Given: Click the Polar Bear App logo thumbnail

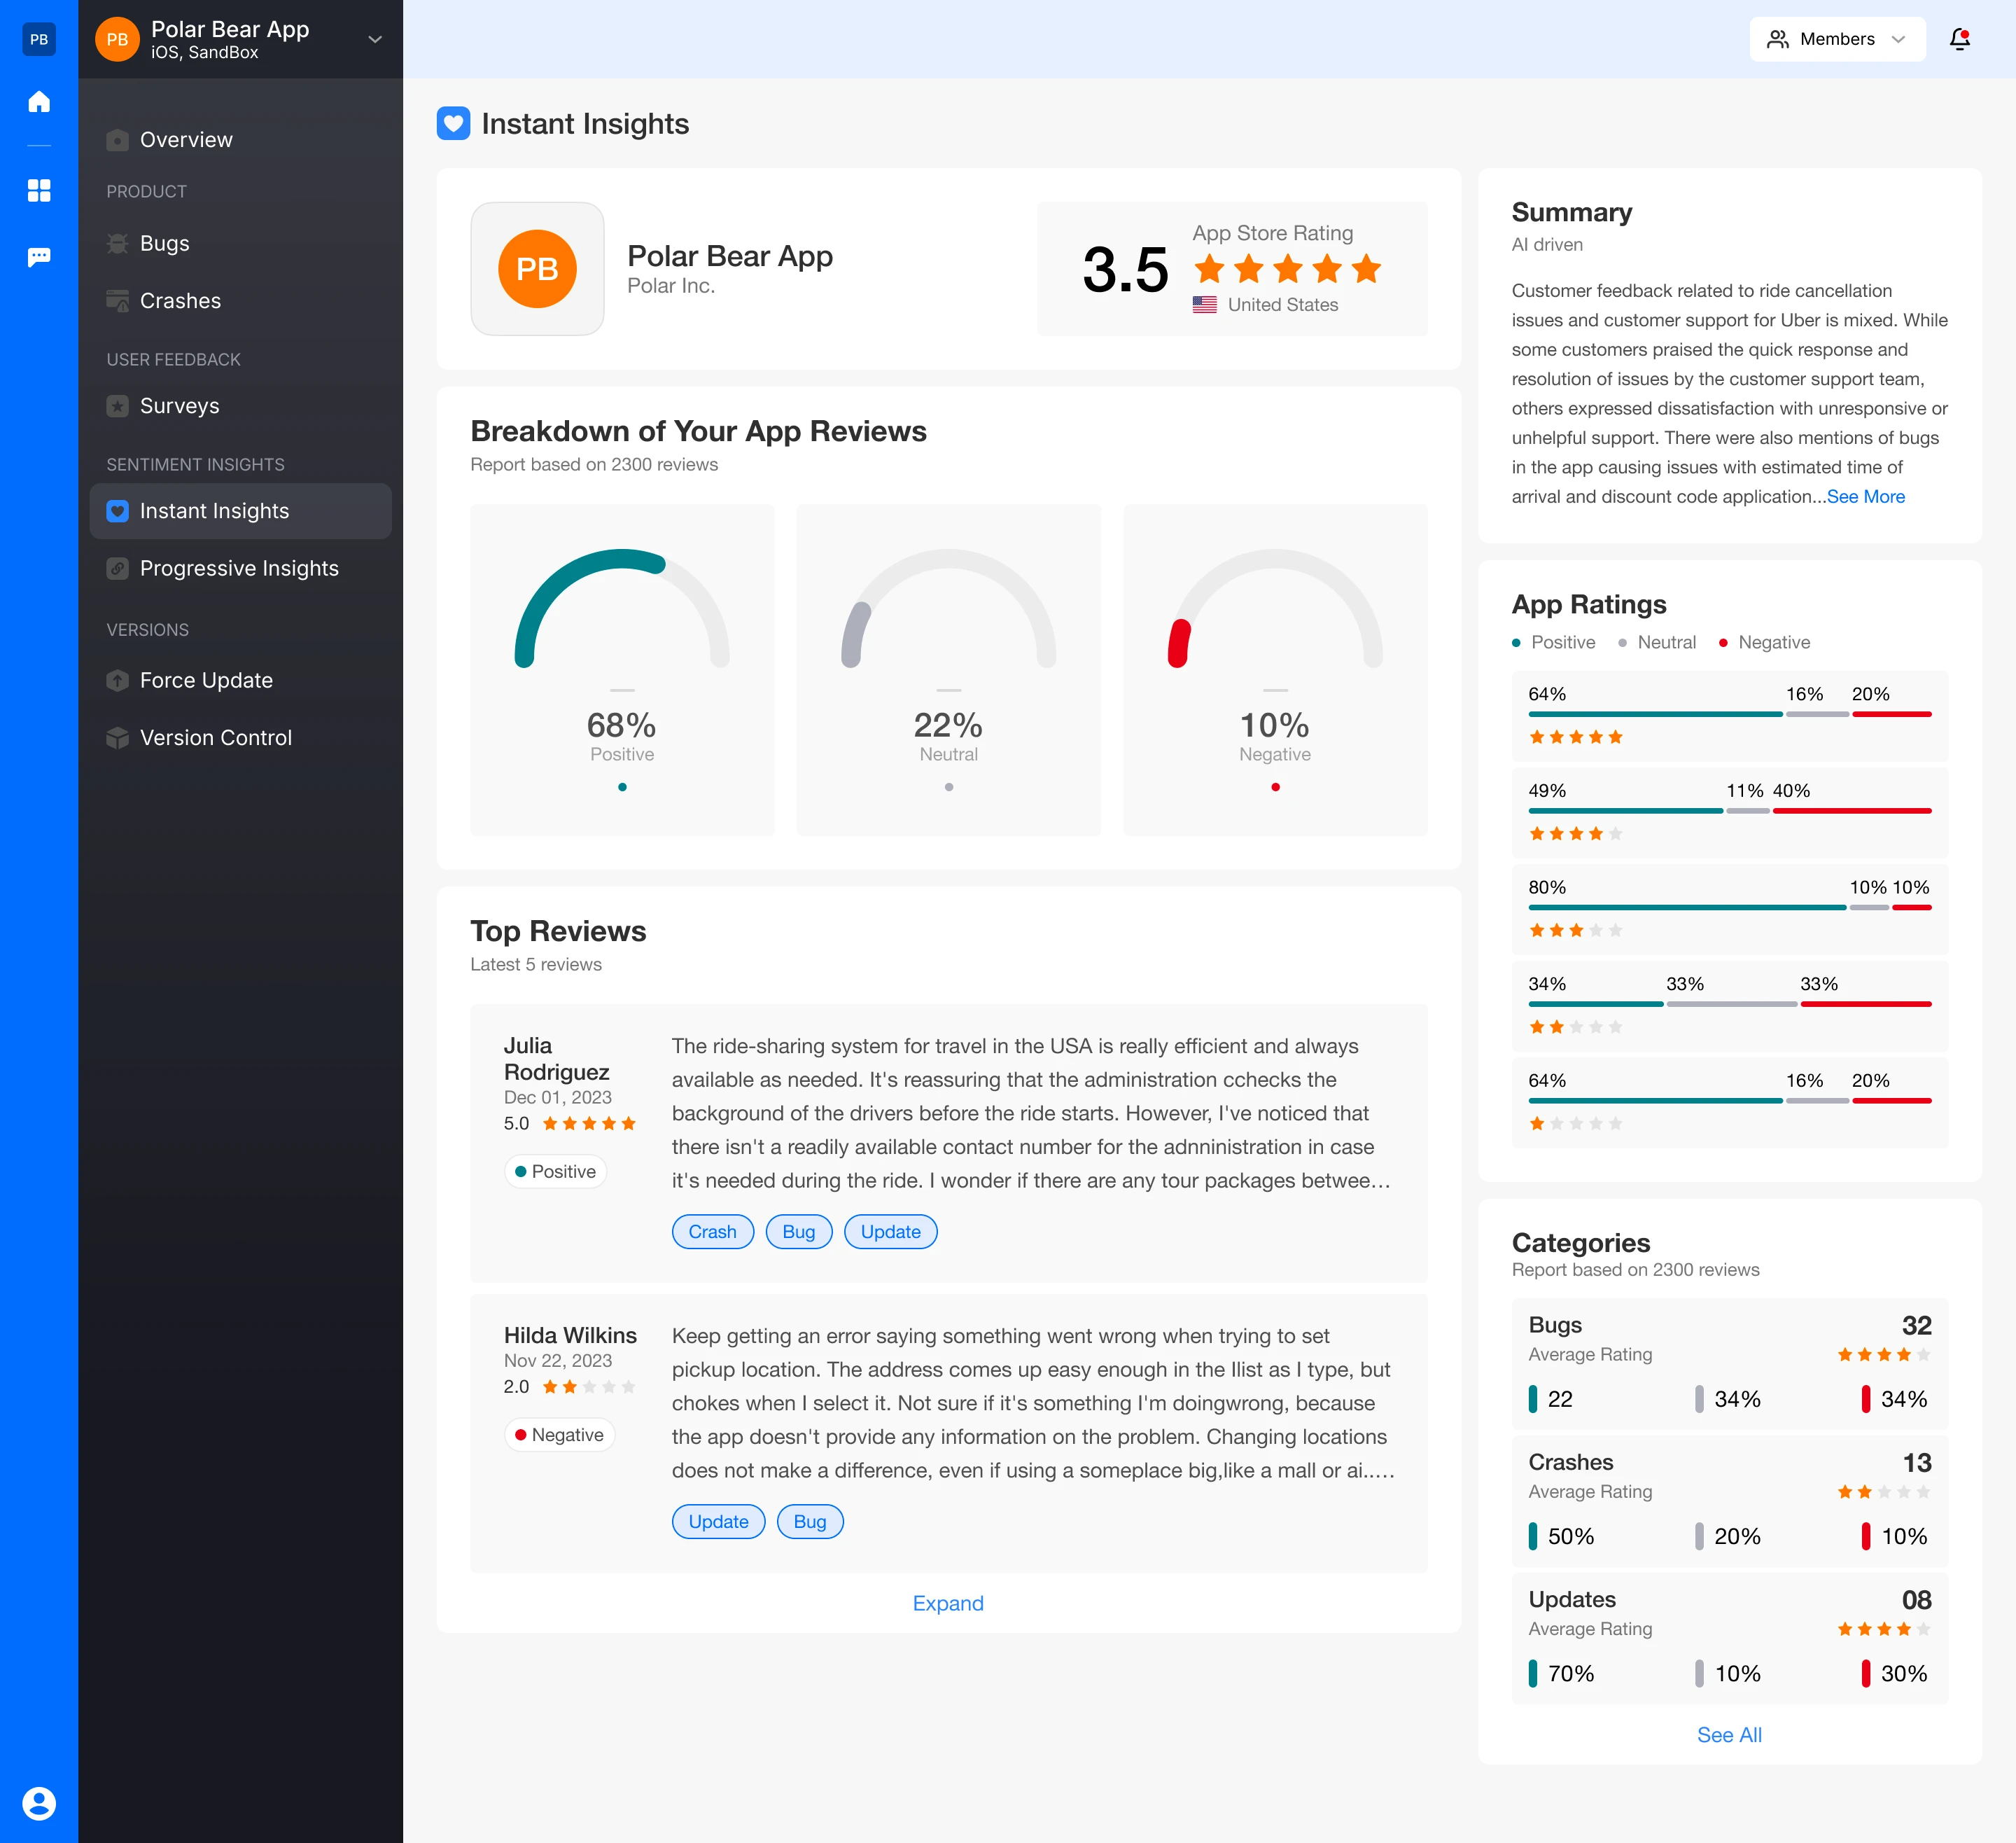Looking at the screenshot, I should 537,268.
